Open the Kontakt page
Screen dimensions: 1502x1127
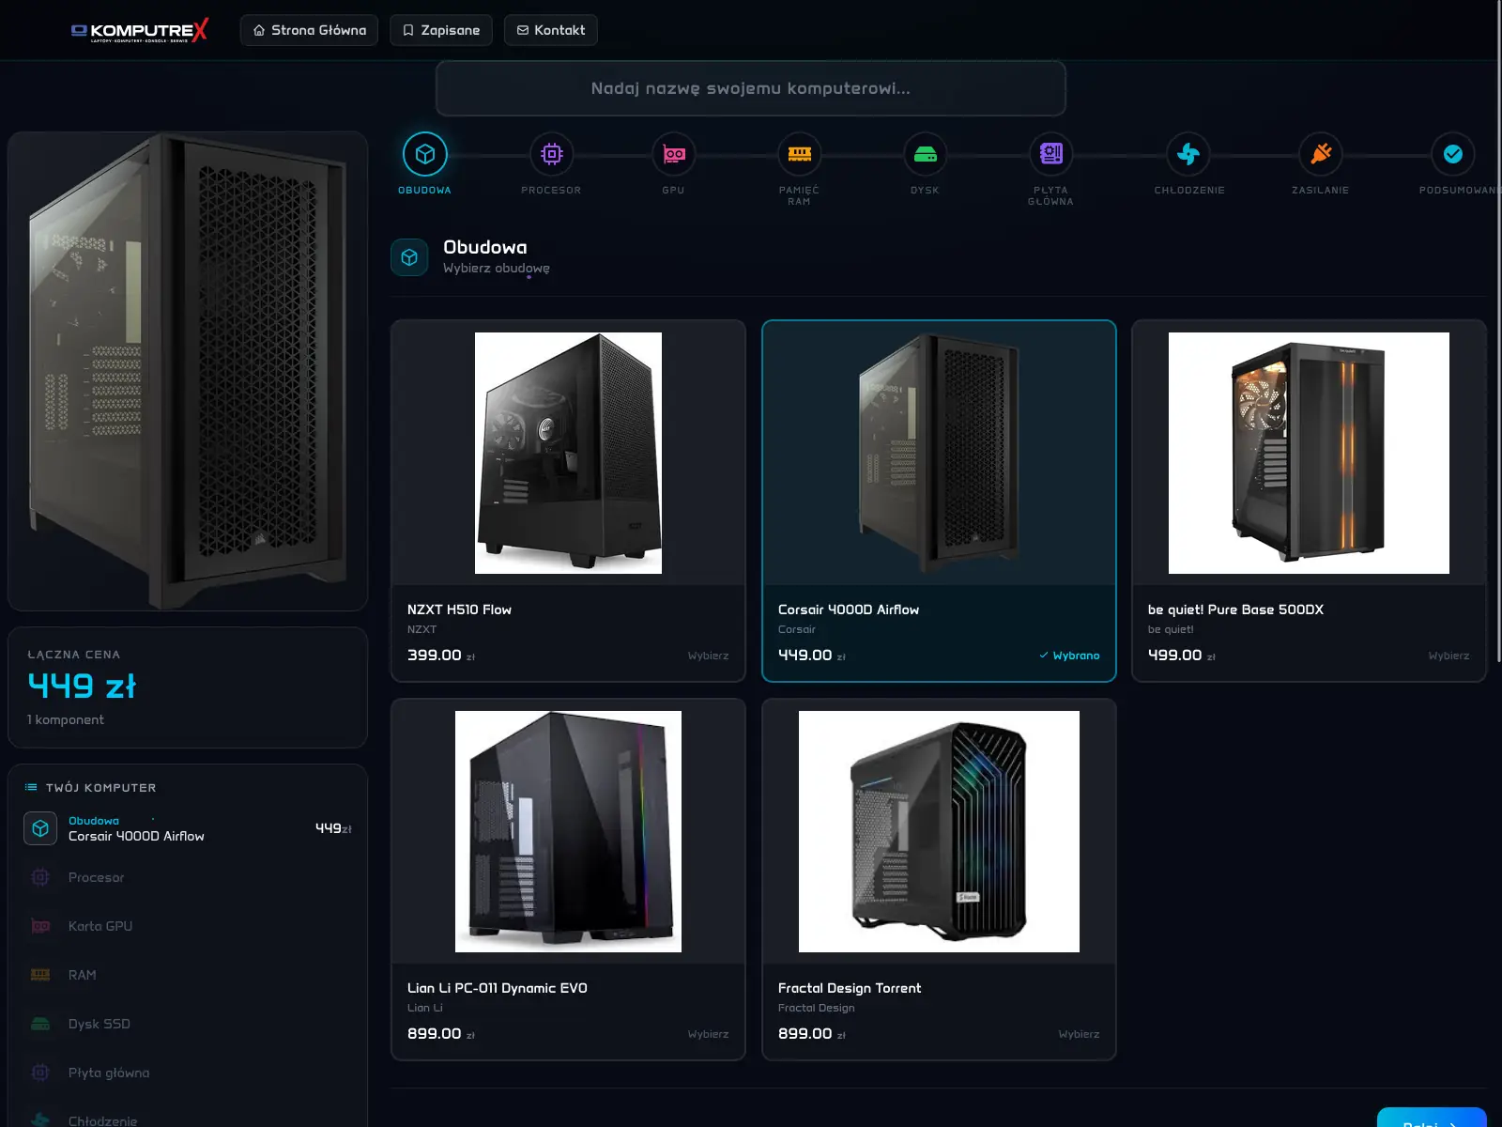click(550, 29)
